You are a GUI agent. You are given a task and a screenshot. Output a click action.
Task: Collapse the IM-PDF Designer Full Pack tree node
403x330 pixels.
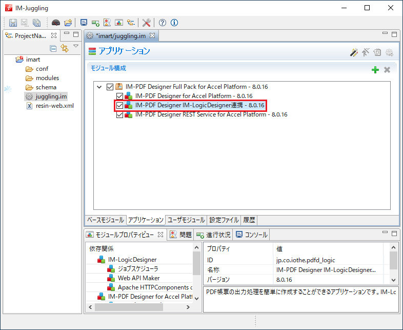coord(99,87)
